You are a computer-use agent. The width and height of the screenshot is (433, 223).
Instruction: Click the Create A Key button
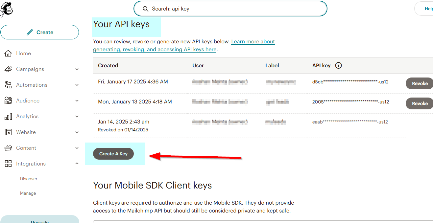113,154
